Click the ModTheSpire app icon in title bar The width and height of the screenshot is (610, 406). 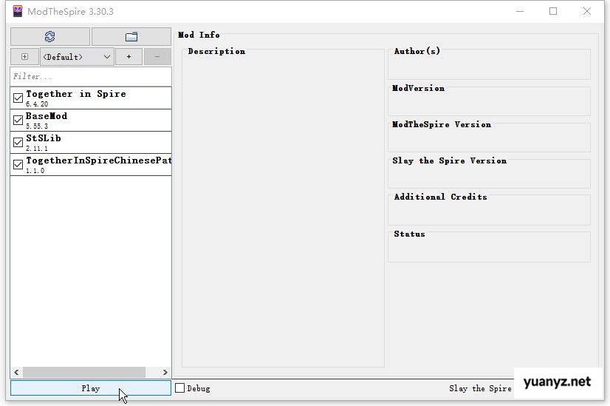18,11
